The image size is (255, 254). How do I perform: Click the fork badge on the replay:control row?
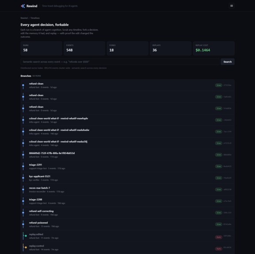coord(219,249)
